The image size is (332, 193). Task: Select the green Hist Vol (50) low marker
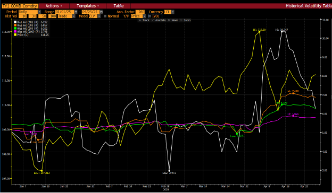(237, 134)
